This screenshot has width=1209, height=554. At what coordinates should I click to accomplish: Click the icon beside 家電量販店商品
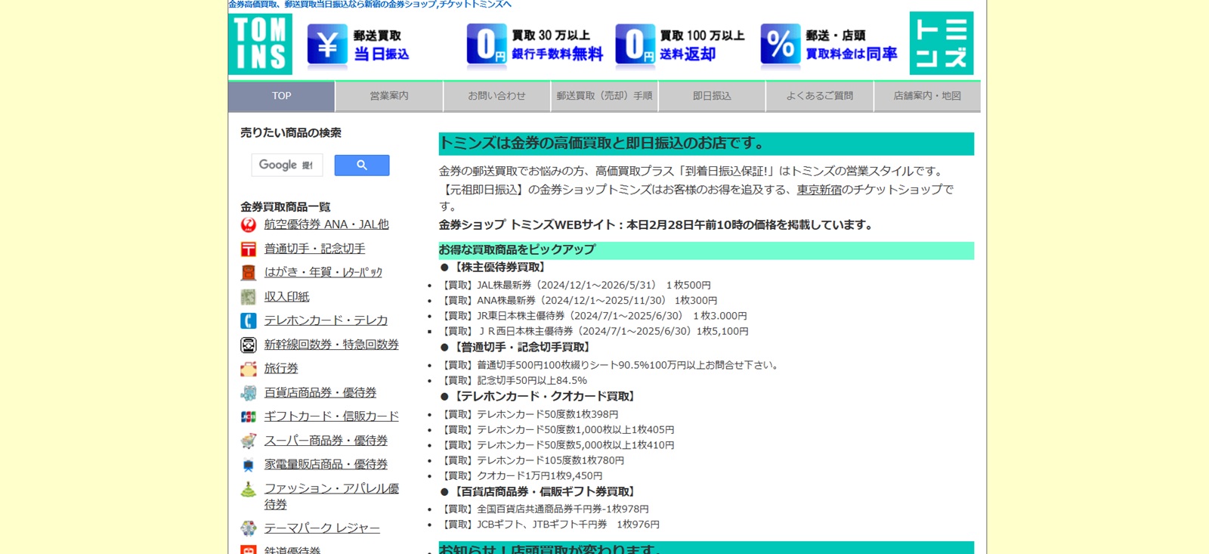coord(248,465)
